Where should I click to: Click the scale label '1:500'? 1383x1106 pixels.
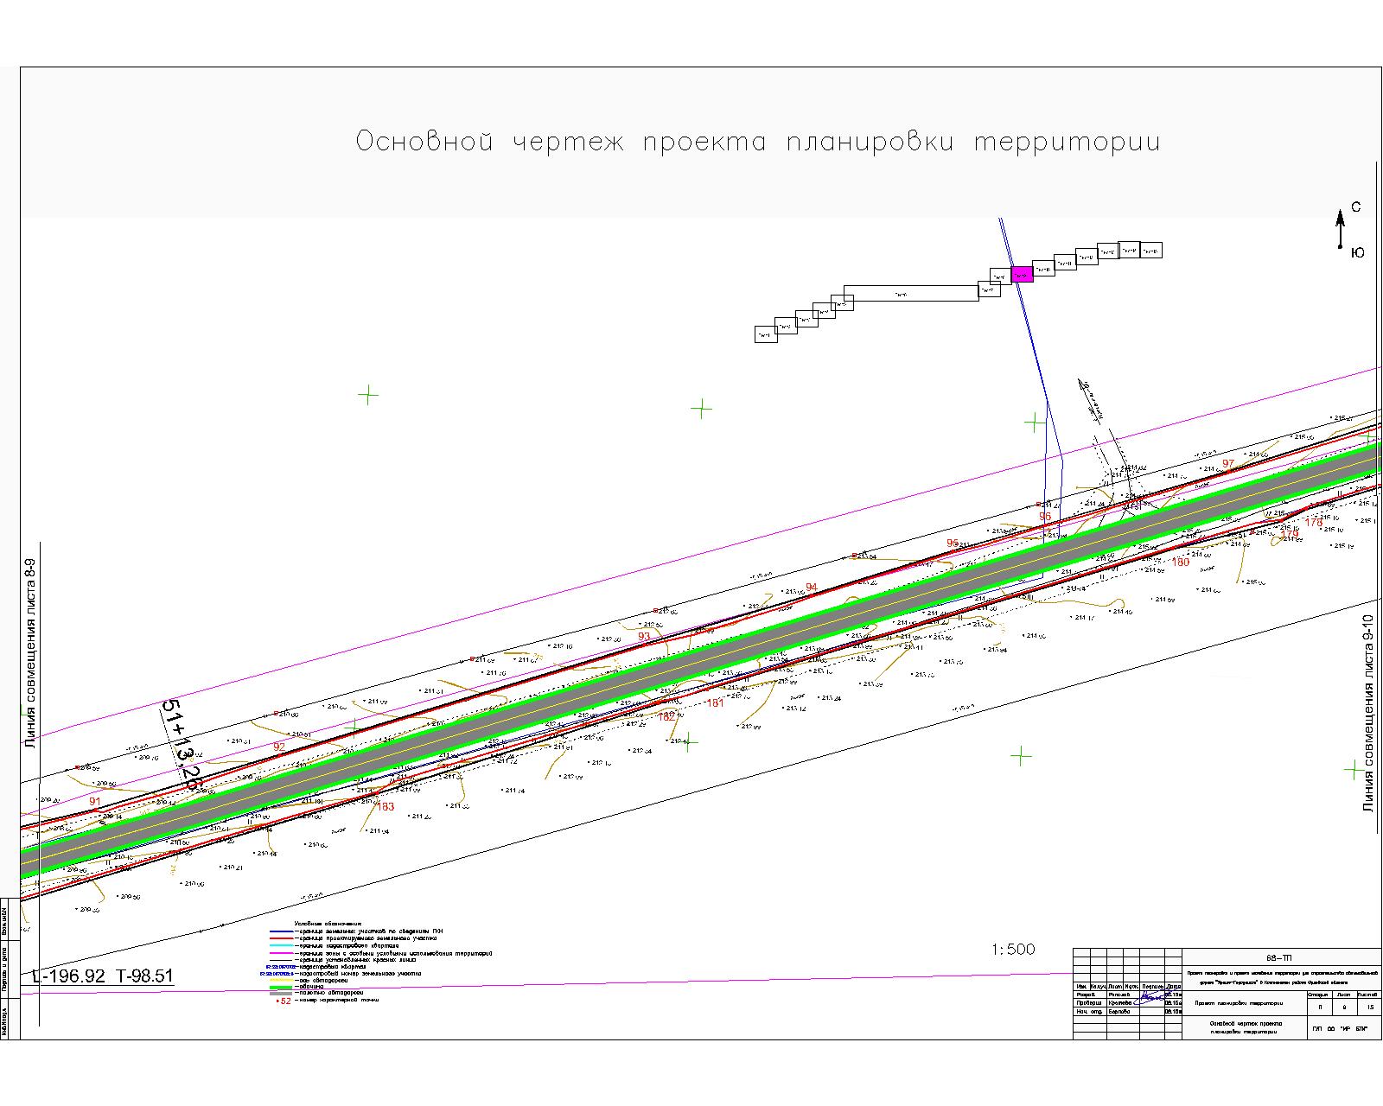[1013, 950]
